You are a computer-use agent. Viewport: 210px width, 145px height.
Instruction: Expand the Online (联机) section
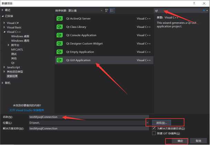pos(2,83)
